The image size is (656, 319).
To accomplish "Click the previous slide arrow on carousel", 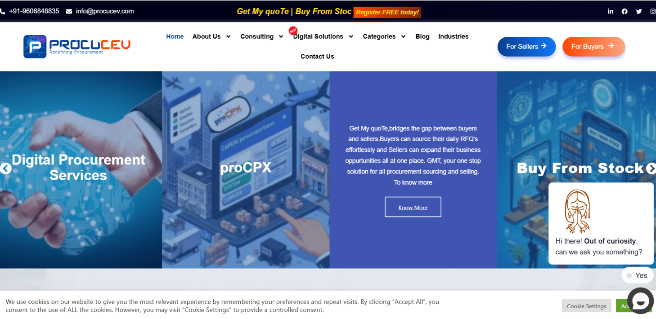I will (6, 168).
